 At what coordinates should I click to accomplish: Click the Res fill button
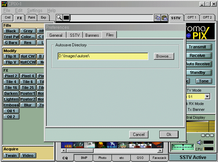click(x=28, y=43)
